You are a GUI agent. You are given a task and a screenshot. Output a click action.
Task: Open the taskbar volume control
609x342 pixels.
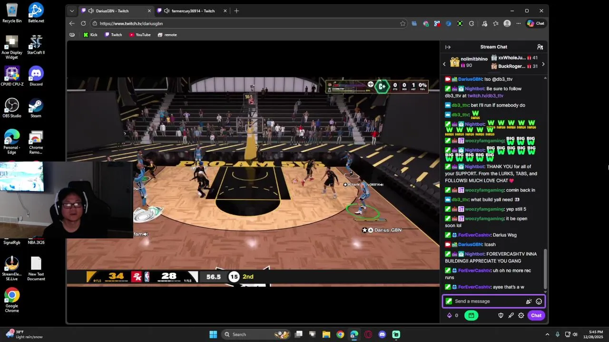575,334
